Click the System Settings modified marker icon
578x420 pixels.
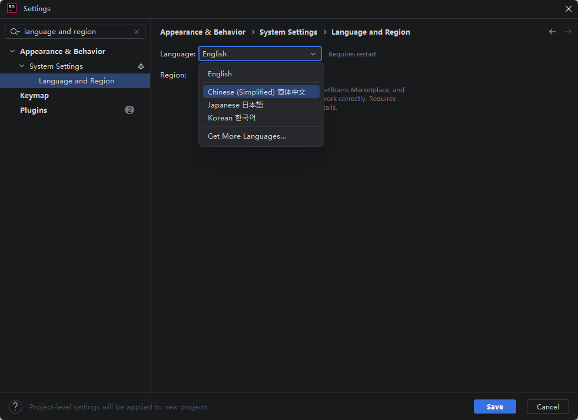click(x=141, y=66)
